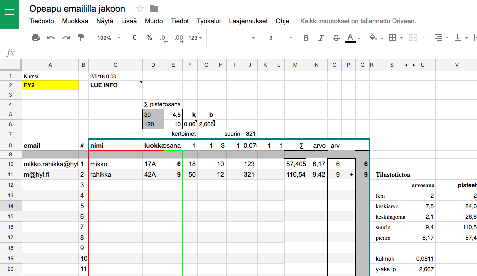Select the gray cell with 120

coord(153,124)
